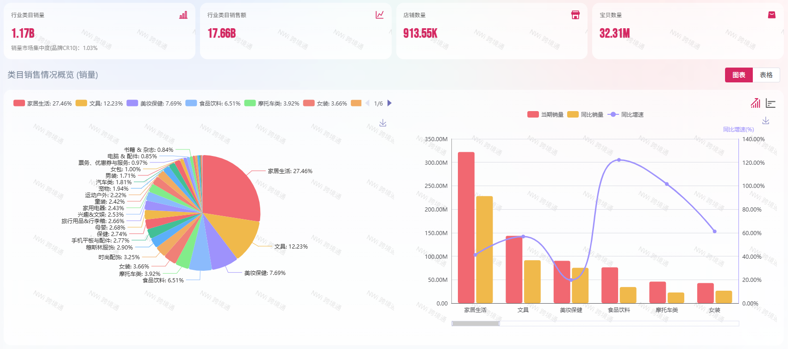Screen dimensions: 788x349
Task: Toggle 美妆保健 legend item in pie chart
Action: 154,104
